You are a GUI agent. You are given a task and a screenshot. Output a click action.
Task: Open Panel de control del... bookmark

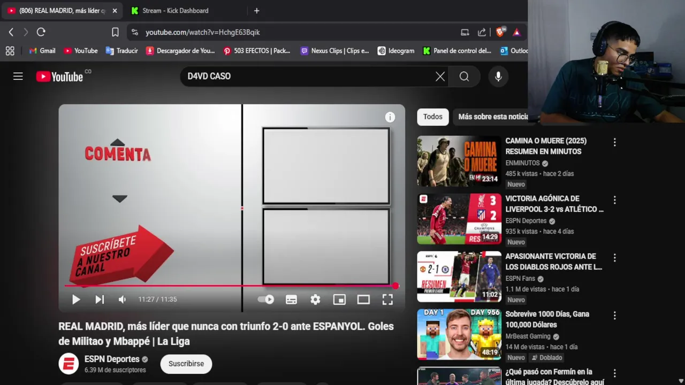point(457,51)
